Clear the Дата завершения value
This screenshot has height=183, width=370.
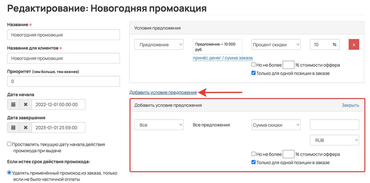pyautogui.click(x=26, y=128)
